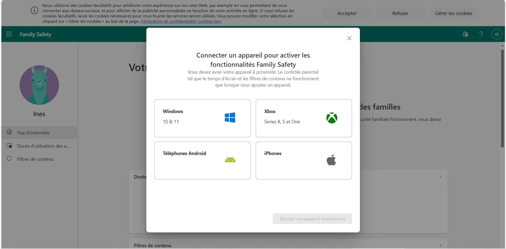Screen dimensions: 506x249
Task: Click the shield icon for content filters
Action: point(9,159)
